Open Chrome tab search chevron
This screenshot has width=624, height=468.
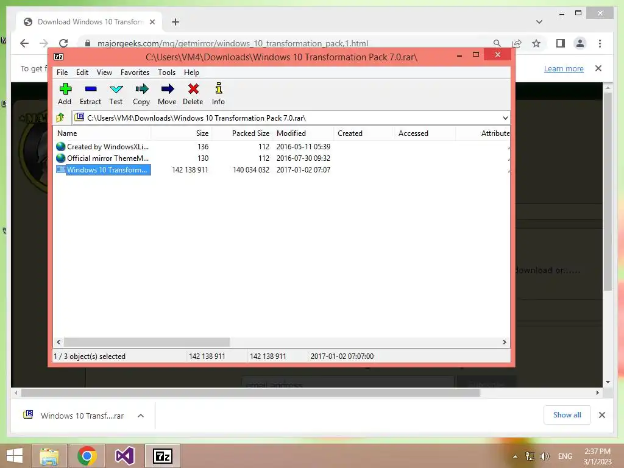click(539, 22)
